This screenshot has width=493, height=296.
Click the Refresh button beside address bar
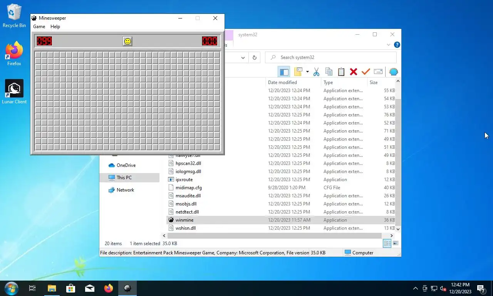pyautogui.click(x=254, y=57)
